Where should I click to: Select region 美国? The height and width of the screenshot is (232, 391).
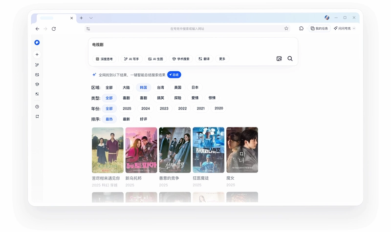pos(178,87)
